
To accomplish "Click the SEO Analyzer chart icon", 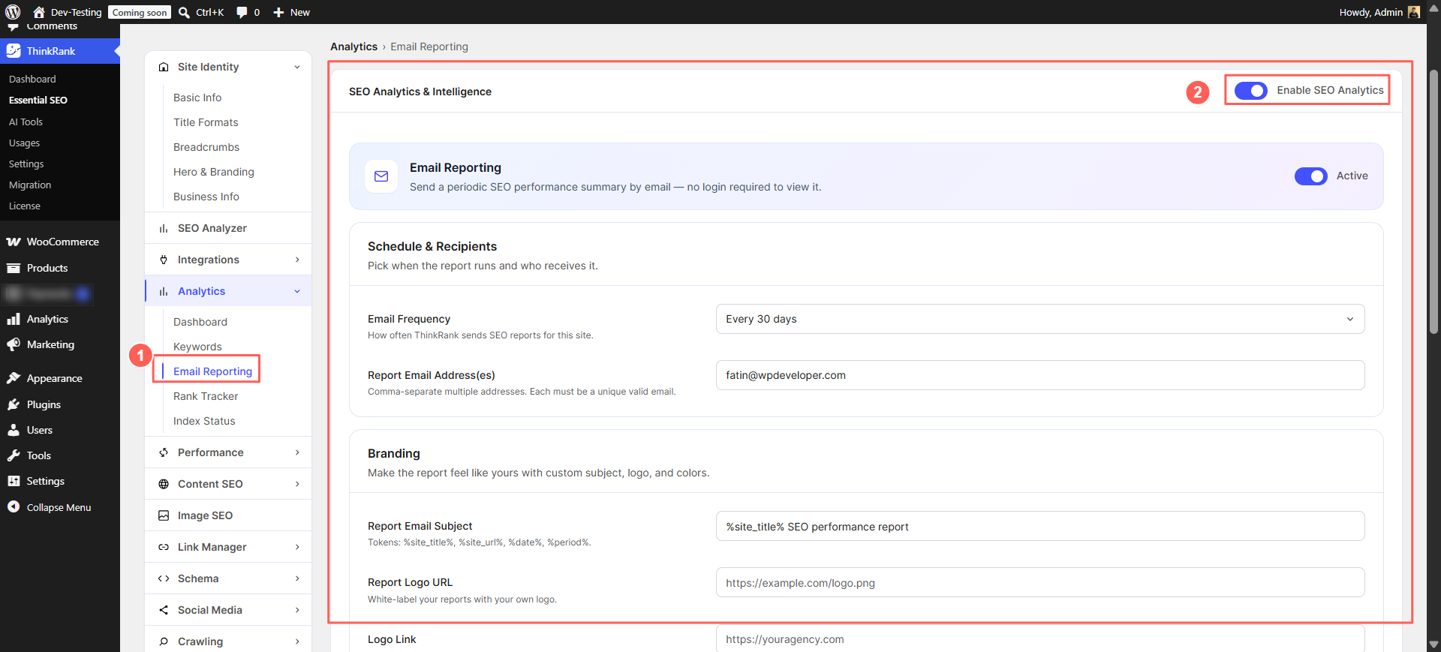I will coord(164,228).
